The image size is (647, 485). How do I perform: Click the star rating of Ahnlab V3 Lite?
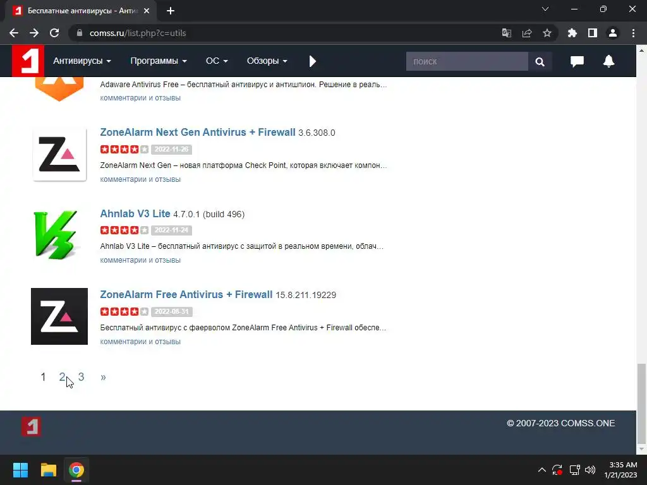pyautogui.click(x=124, y=230)
